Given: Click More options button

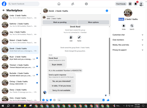Looking at the screenshot, I should coord(93,22).
